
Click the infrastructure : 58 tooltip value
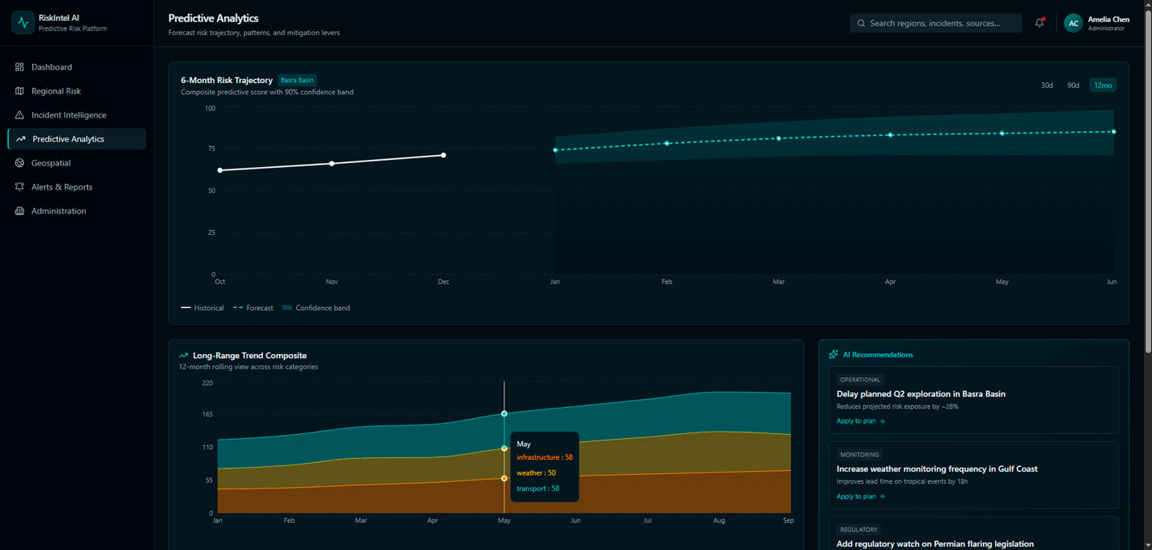click(x=544, y=457)
